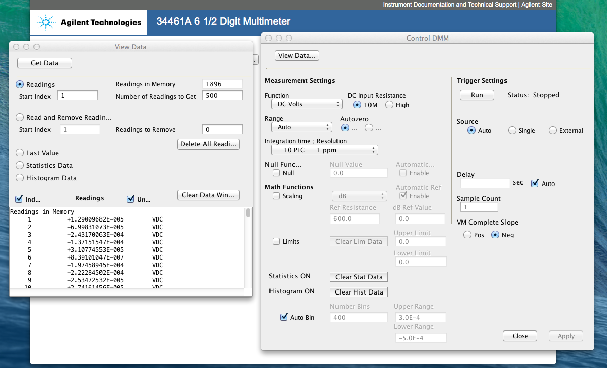607x368 pixels.
Task: Click the Delay seconds field
Action: coord(485,183)
